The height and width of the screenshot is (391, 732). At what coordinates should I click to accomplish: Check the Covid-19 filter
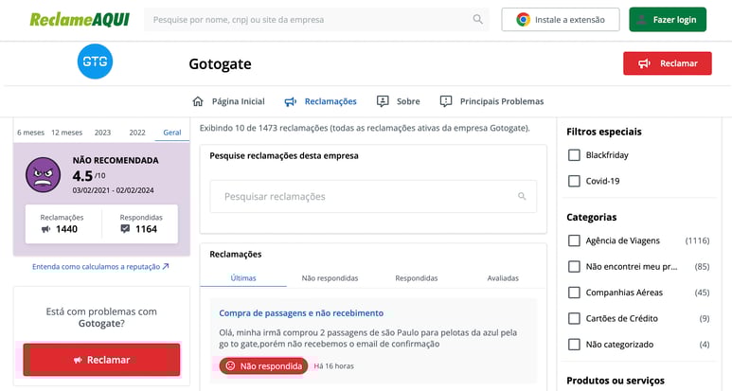tap(574, 181)
